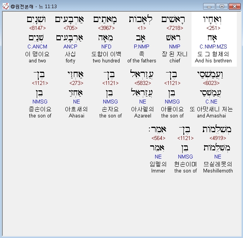The image size is (243, 238).
Task: Click Korean gloss '사십'
Action: [x=70, y=54]
